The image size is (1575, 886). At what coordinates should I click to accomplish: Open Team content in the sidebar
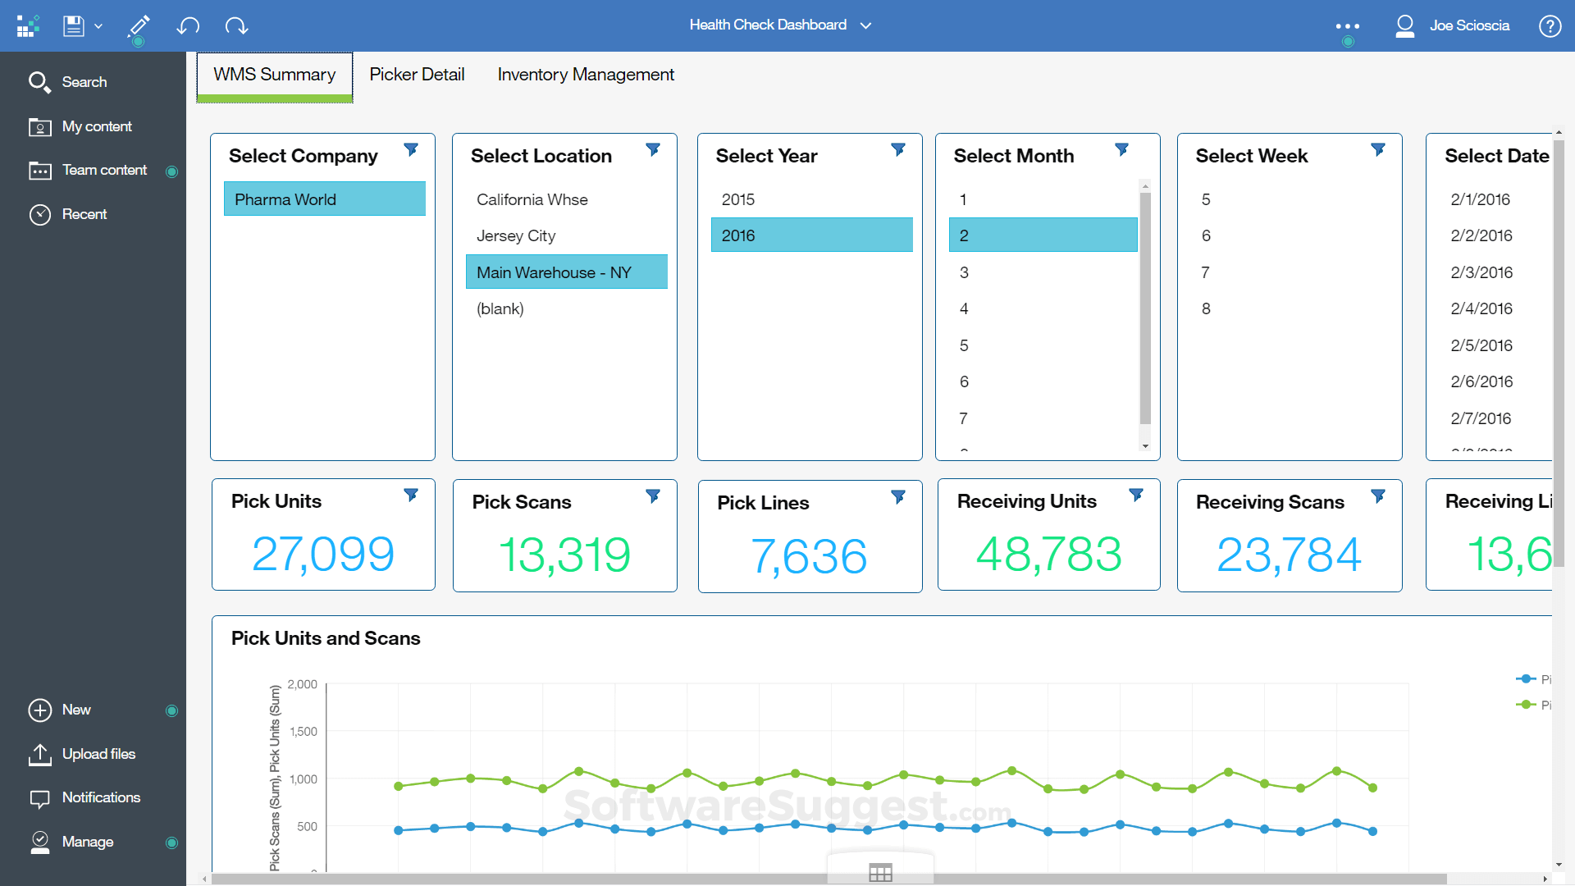pyautogui.click(x=104, y=170)
